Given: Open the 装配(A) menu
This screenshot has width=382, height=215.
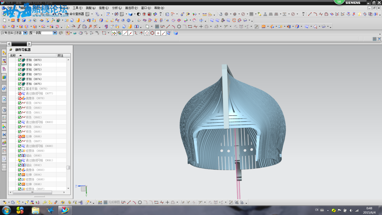Looking at the screenshot, I should click(91, 8).
